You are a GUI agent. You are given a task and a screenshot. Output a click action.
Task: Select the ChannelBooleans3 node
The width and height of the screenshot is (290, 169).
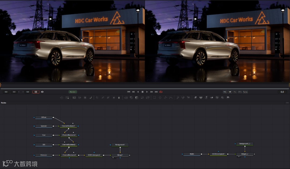click(69, 145)
